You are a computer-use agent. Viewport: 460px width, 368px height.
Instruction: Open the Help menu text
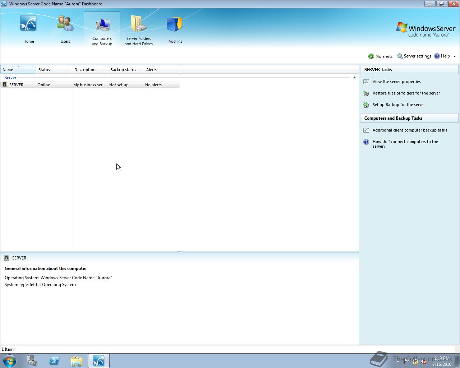coord(445,56)
